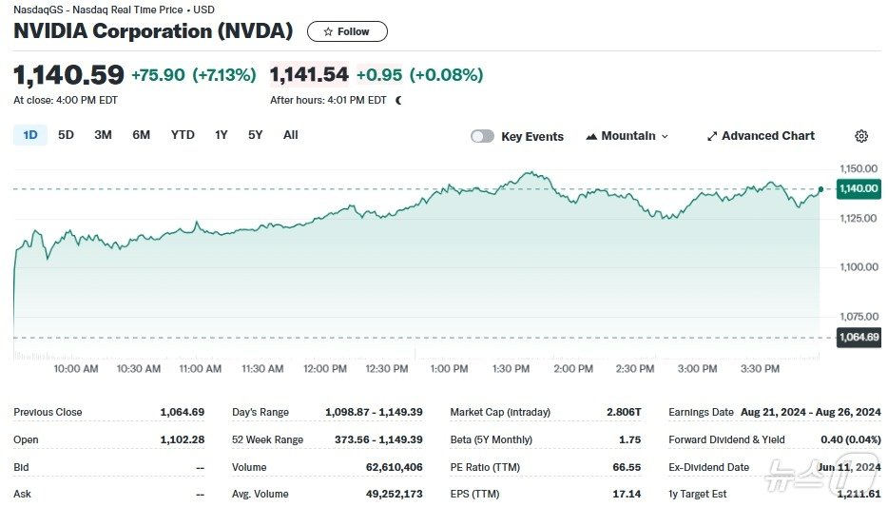Follow NVIDIA Corporation stock
Viewport: 888px width, 507px height.
[347, 31]
